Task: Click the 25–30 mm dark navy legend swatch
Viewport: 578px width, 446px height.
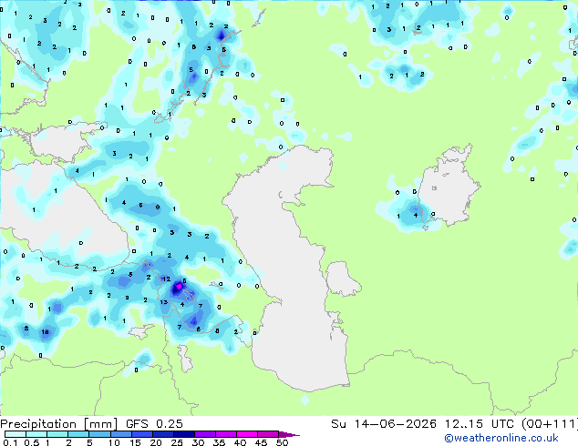Action: 183,434
